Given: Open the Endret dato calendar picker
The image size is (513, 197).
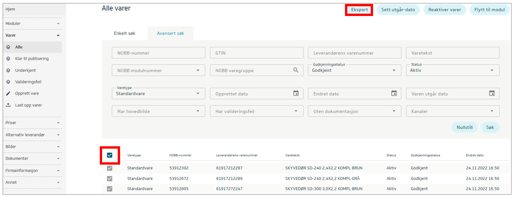Looking at the screenshot, I should coord(394,94).
